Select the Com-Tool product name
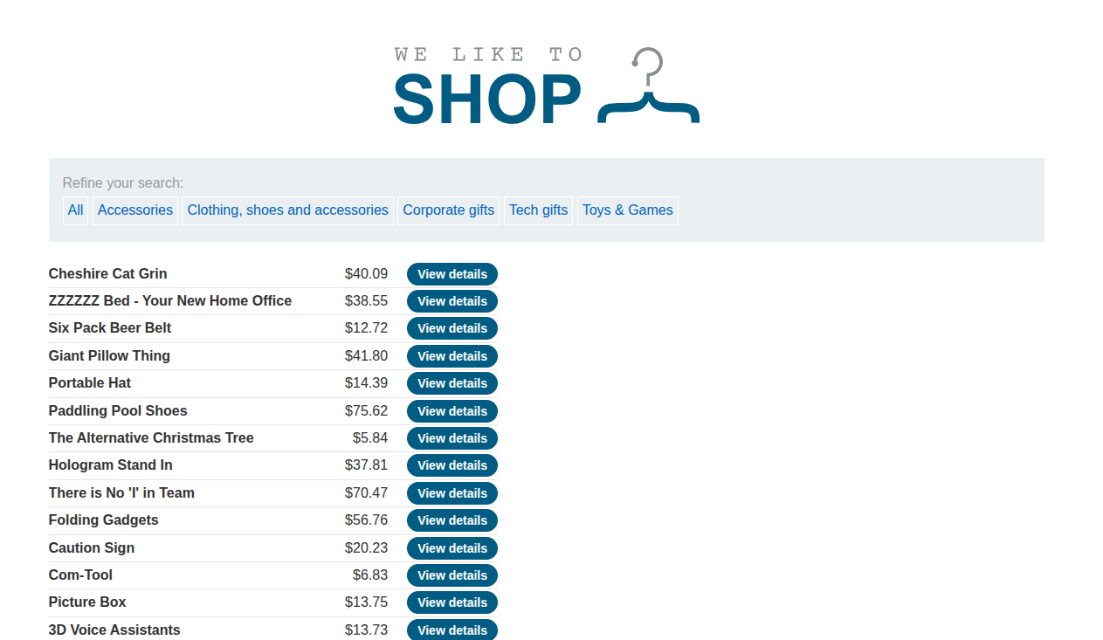The image size is (1103, 640). [x=80, y=575]
